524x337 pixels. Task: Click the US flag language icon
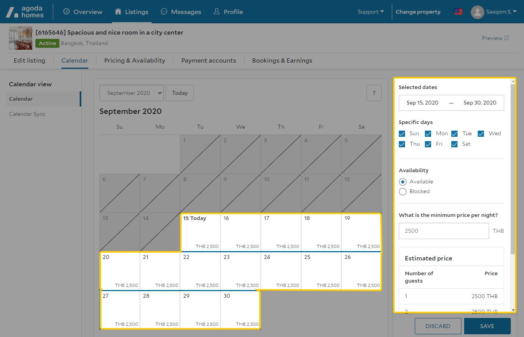tap(458, 12)
